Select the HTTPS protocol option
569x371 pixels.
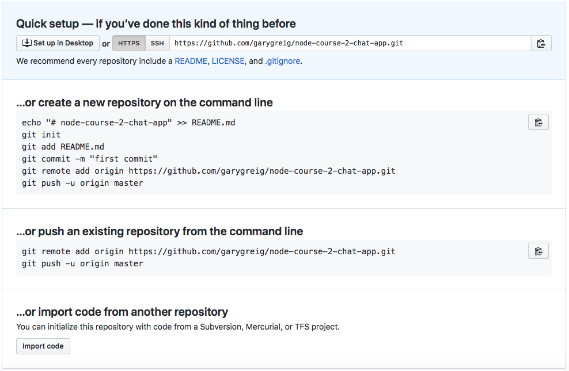pos(128,43)
